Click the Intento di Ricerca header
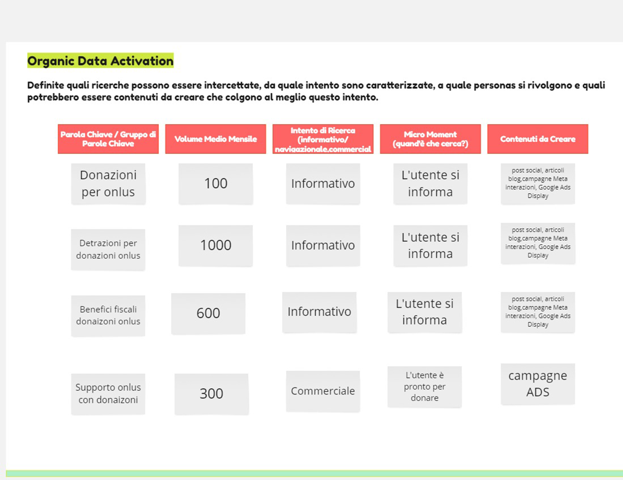This screenshot has width=623, height=480. pyautogui.click(x=323, y=139)
